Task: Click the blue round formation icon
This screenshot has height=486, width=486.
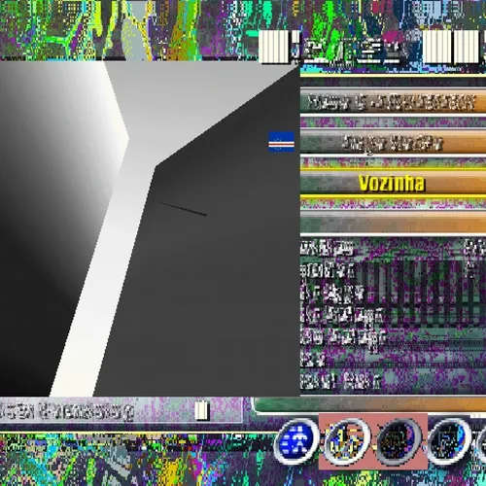Action: 295,440
